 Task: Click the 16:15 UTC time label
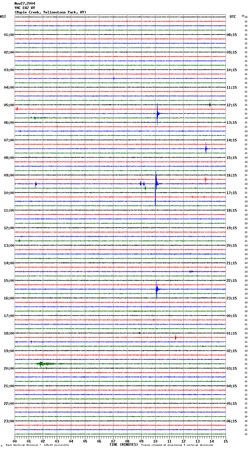tap(232, 175)
